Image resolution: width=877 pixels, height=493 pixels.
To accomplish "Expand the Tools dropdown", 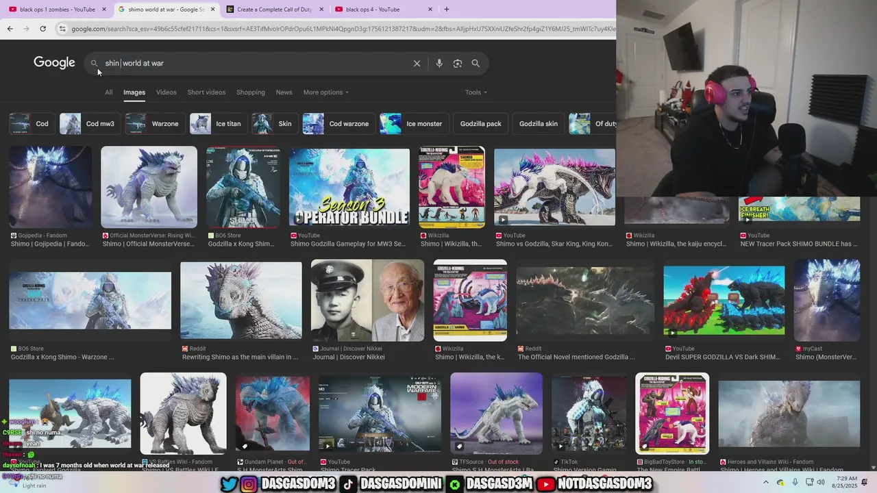I will point(476,92).
